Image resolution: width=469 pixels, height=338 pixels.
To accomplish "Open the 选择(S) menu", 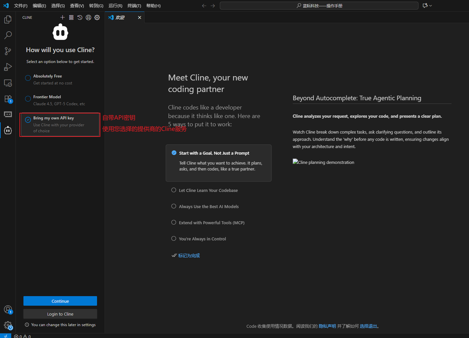I will click(x=58, y=6).
